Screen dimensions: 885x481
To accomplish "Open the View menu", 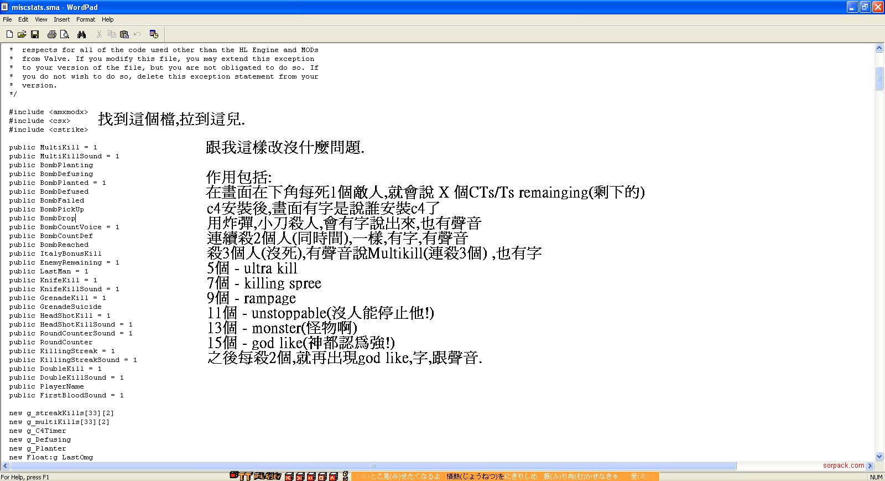I will (x=41, y=19).
